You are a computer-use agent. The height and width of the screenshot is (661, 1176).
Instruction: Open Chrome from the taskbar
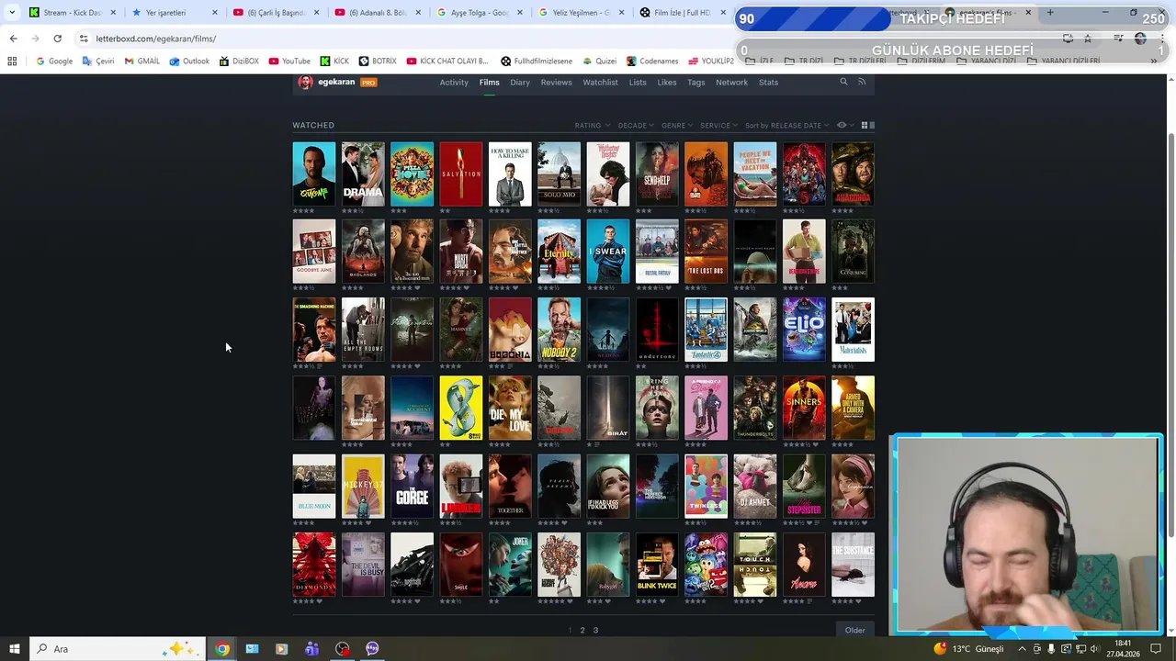[221, 649]
